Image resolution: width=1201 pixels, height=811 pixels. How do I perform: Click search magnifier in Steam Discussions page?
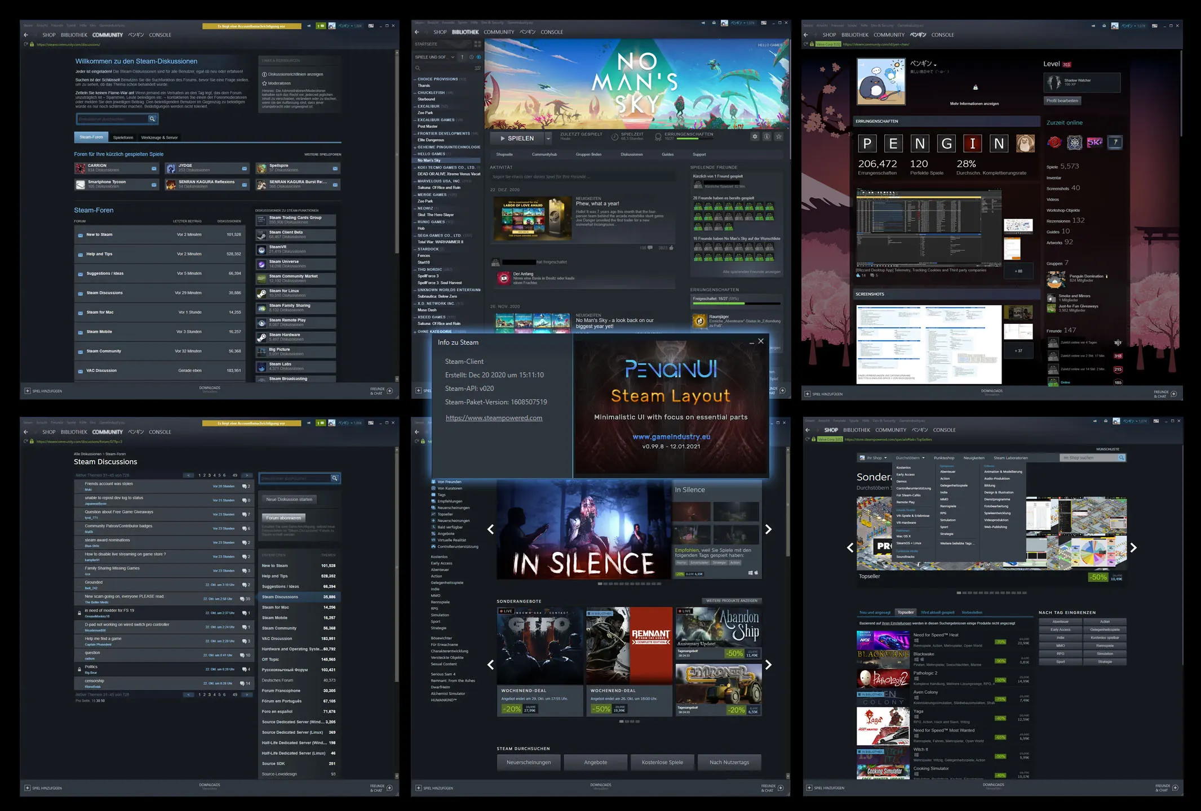tap(335, 478)
